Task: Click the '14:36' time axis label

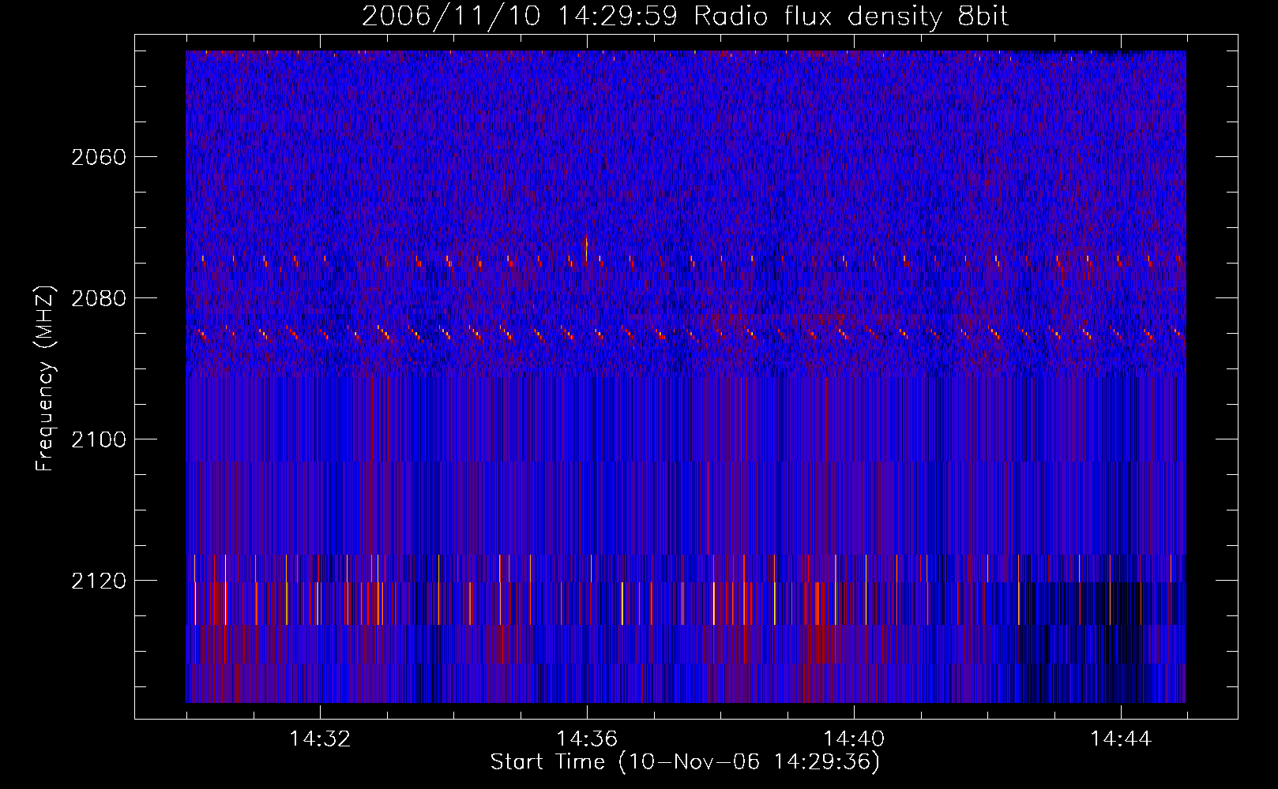Action: coord(587,739)
